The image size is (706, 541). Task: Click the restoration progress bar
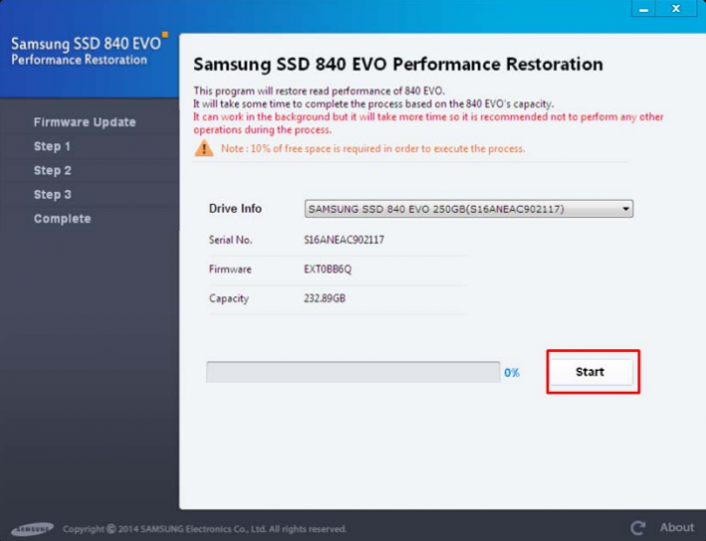353,372
